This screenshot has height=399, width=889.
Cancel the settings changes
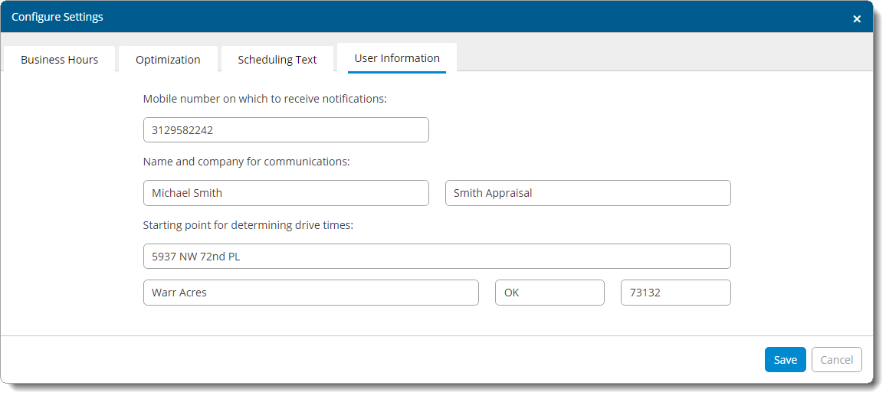836,360
